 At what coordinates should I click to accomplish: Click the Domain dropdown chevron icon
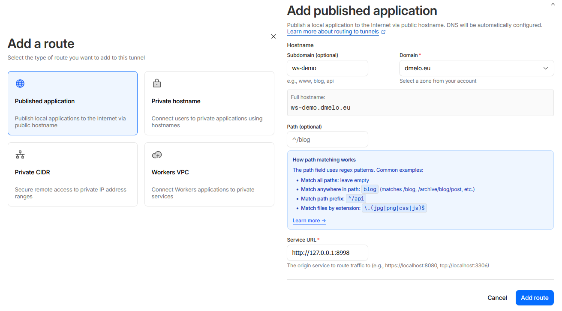546,68
